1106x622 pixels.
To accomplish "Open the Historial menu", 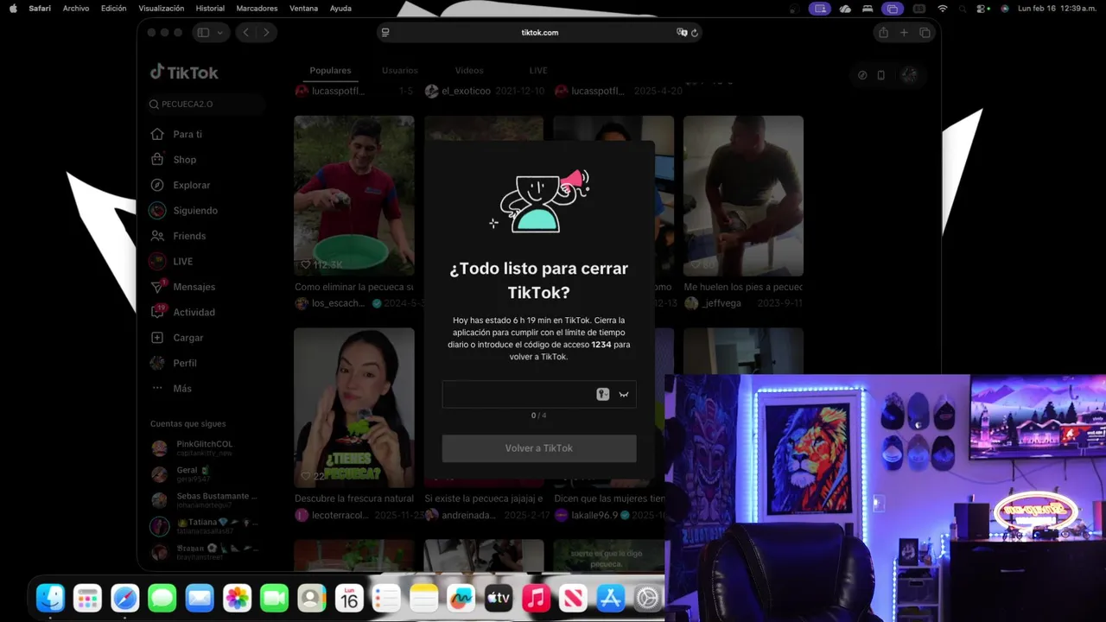I will (x=210, y=8).
